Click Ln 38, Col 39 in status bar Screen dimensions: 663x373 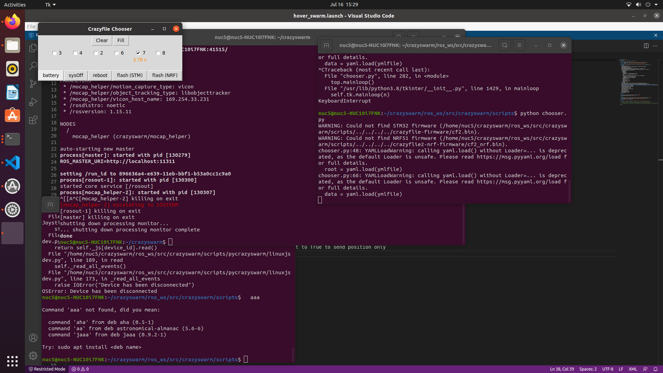click(562, 369)
